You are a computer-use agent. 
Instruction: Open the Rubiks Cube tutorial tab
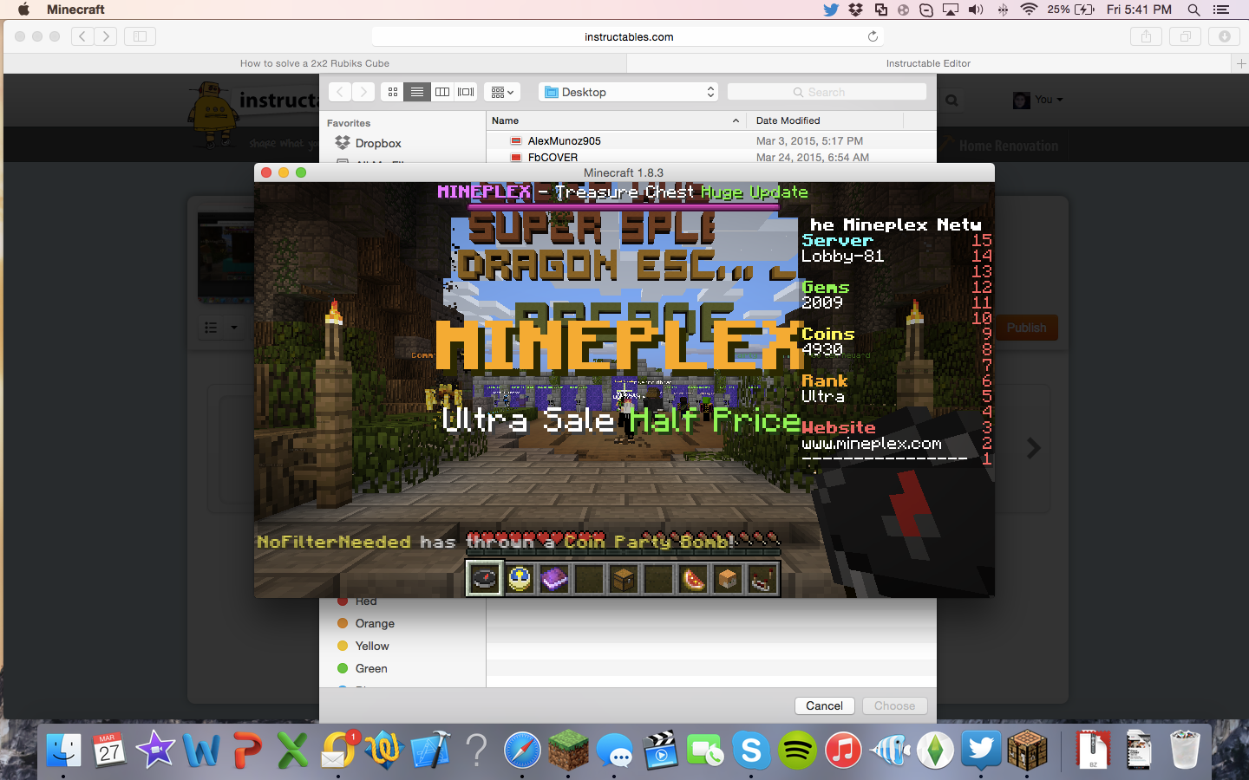coord(316,63)
